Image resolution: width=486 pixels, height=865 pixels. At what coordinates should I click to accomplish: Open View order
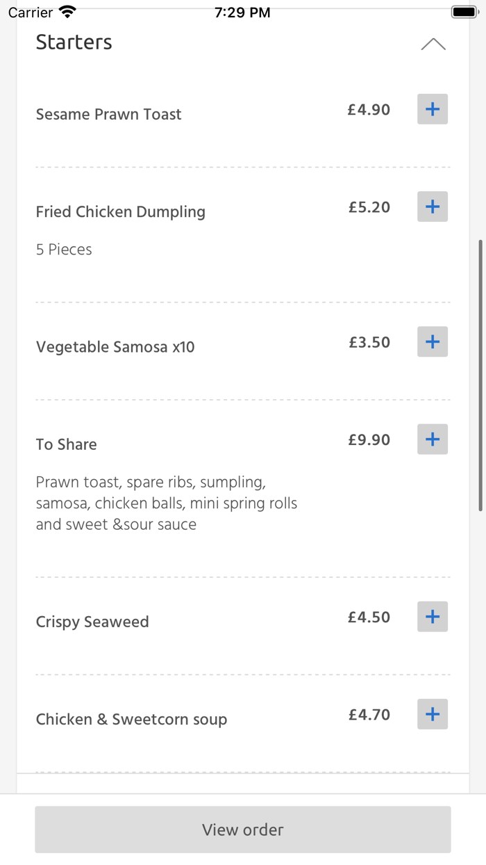coord(242,830)
